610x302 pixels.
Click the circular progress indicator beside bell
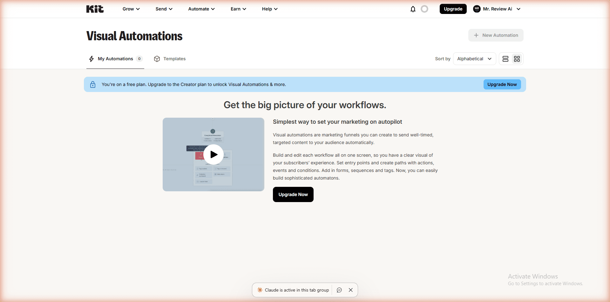click(x=424, y=9)
